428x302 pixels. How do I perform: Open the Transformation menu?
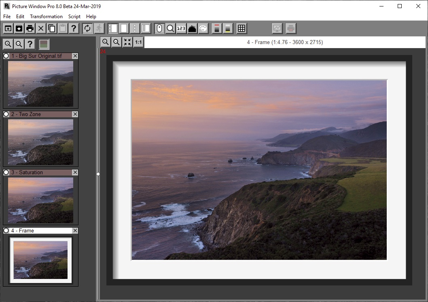46,17
